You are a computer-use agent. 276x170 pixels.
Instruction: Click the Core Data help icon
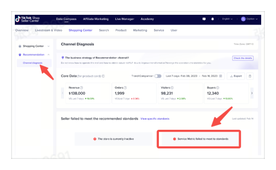click(103, 76)
